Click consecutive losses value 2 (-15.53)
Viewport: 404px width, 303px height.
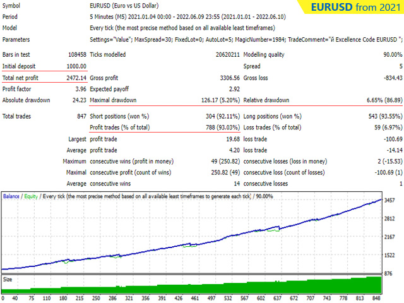coord(390,162)
